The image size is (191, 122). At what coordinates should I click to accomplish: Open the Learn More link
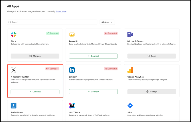61,11
